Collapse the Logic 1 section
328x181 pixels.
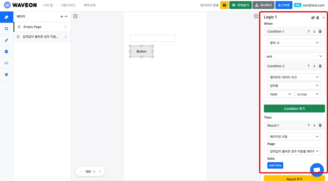pos(324,17)
